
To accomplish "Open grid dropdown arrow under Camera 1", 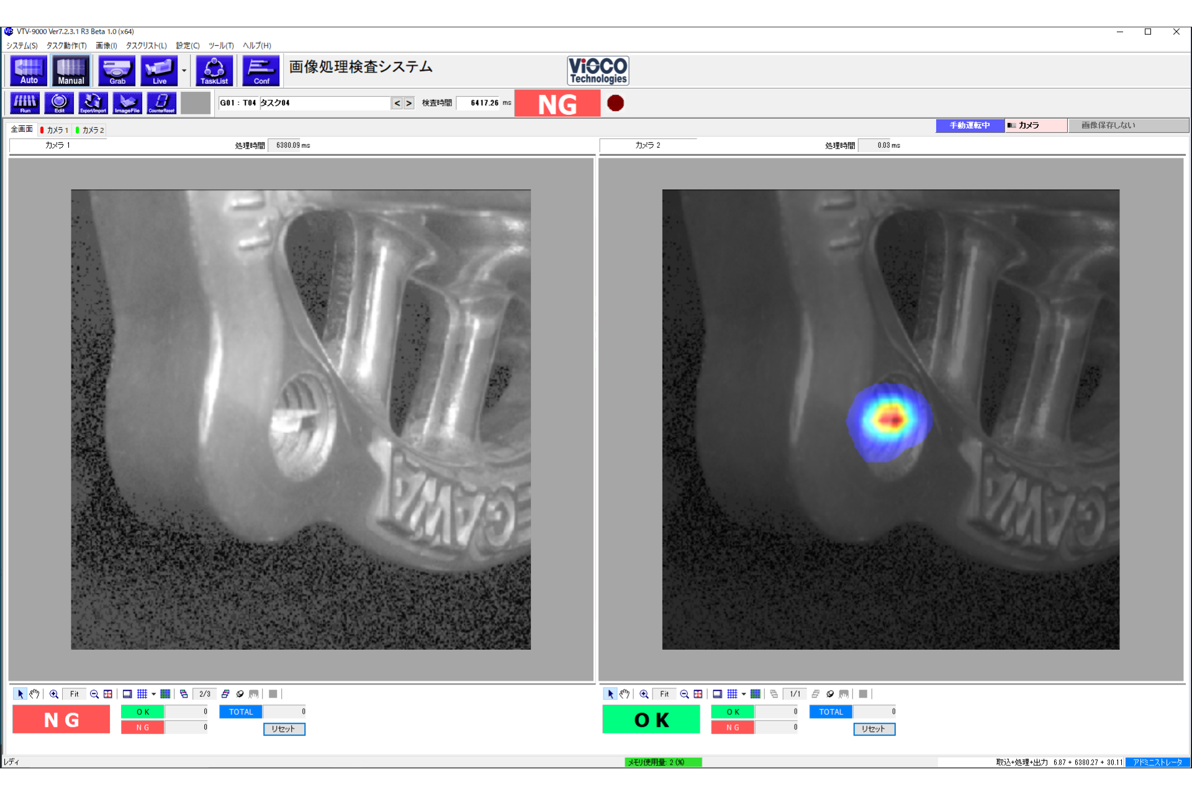I will (153, 694).
